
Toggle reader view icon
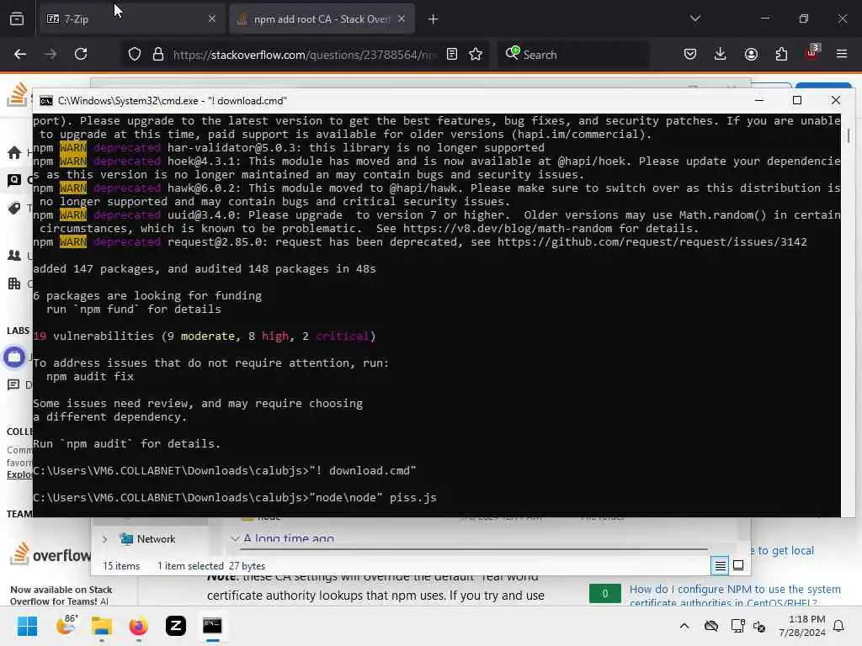pyautogui.click(x=452, y=55)
